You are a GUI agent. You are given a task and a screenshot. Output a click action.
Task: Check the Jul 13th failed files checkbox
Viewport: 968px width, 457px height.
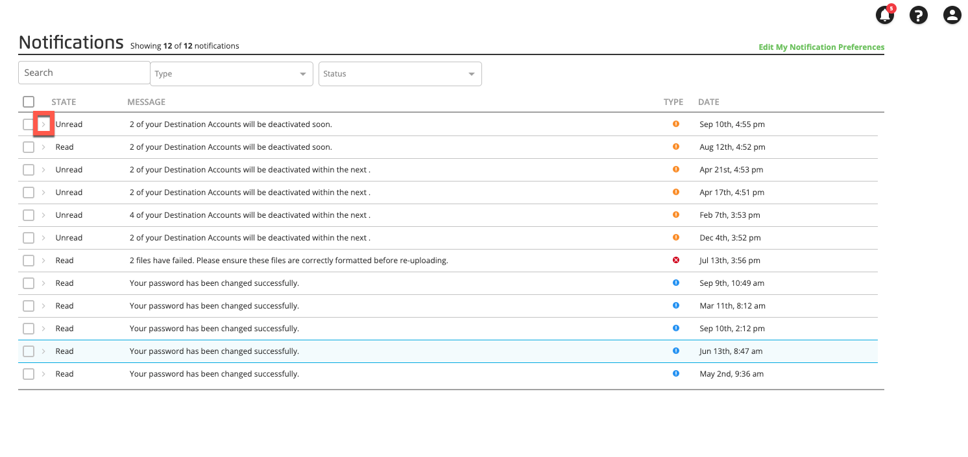tap(29, 261)
